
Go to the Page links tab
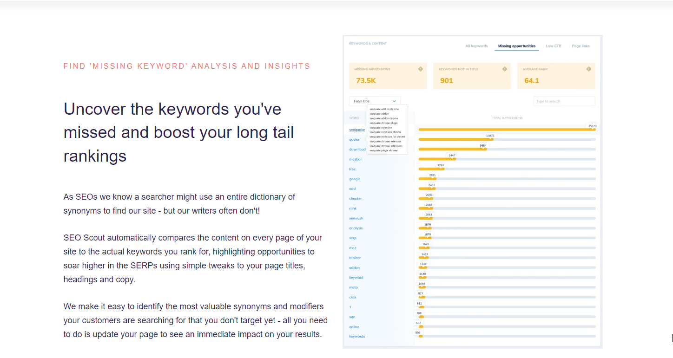(x=581, y=46)
